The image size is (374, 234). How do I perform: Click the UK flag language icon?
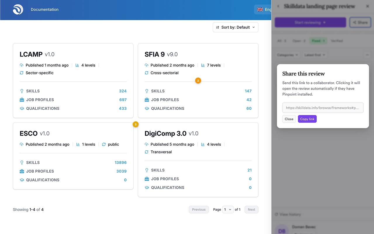pyautogui.click(x=260, y=10)
